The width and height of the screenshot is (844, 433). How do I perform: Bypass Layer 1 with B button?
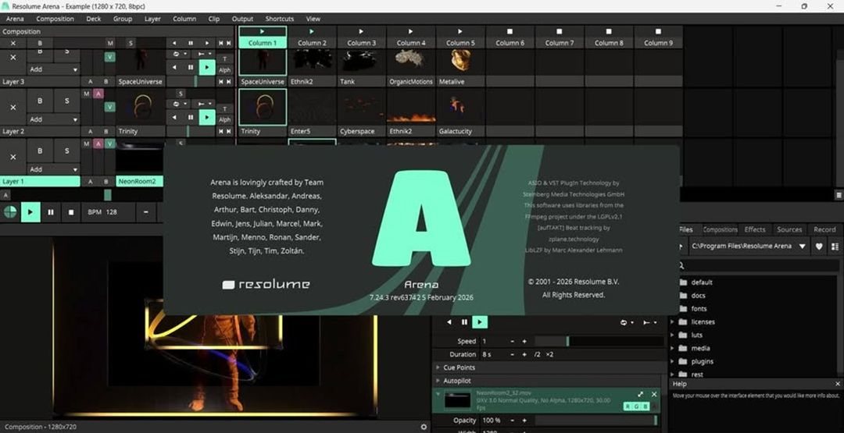pos(40,151)
